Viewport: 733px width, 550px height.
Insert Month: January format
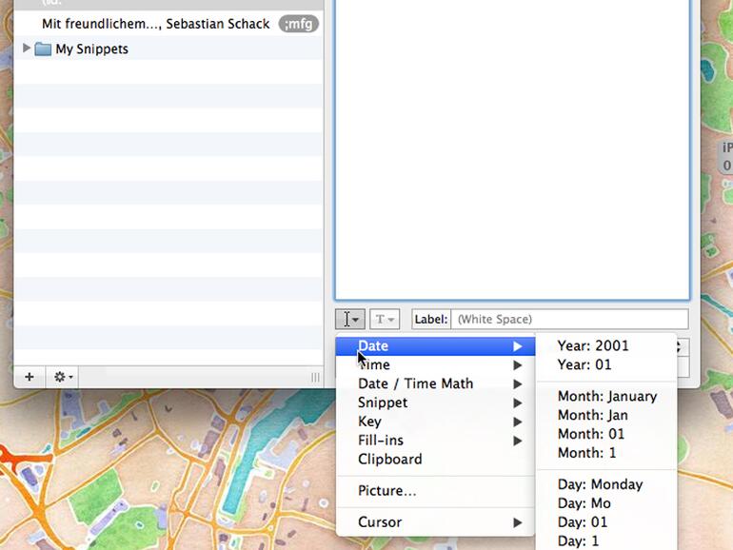coord(606,396)
